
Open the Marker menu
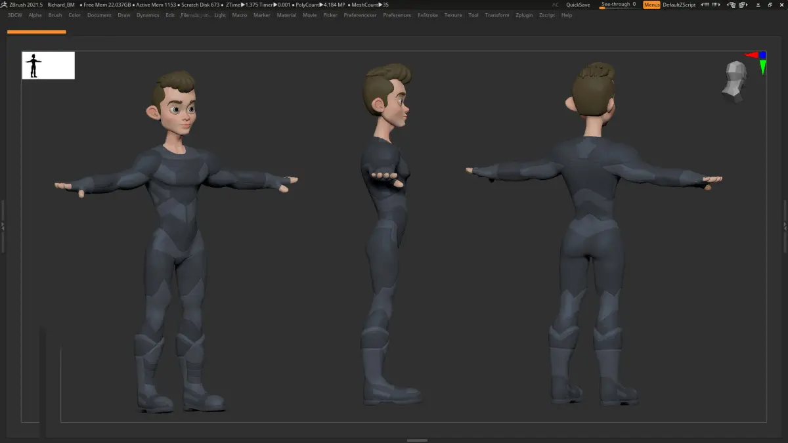(x=262, y=15)
